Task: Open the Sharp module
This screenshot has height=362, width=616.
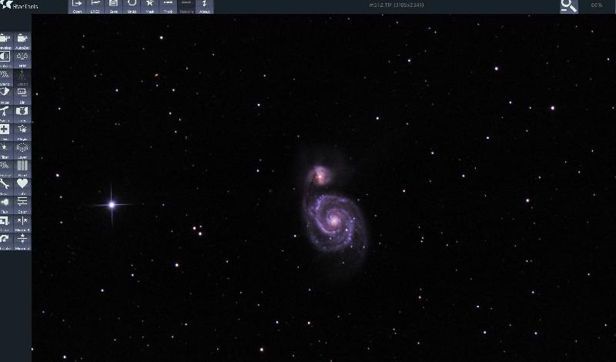Action: tap(5, 77)
